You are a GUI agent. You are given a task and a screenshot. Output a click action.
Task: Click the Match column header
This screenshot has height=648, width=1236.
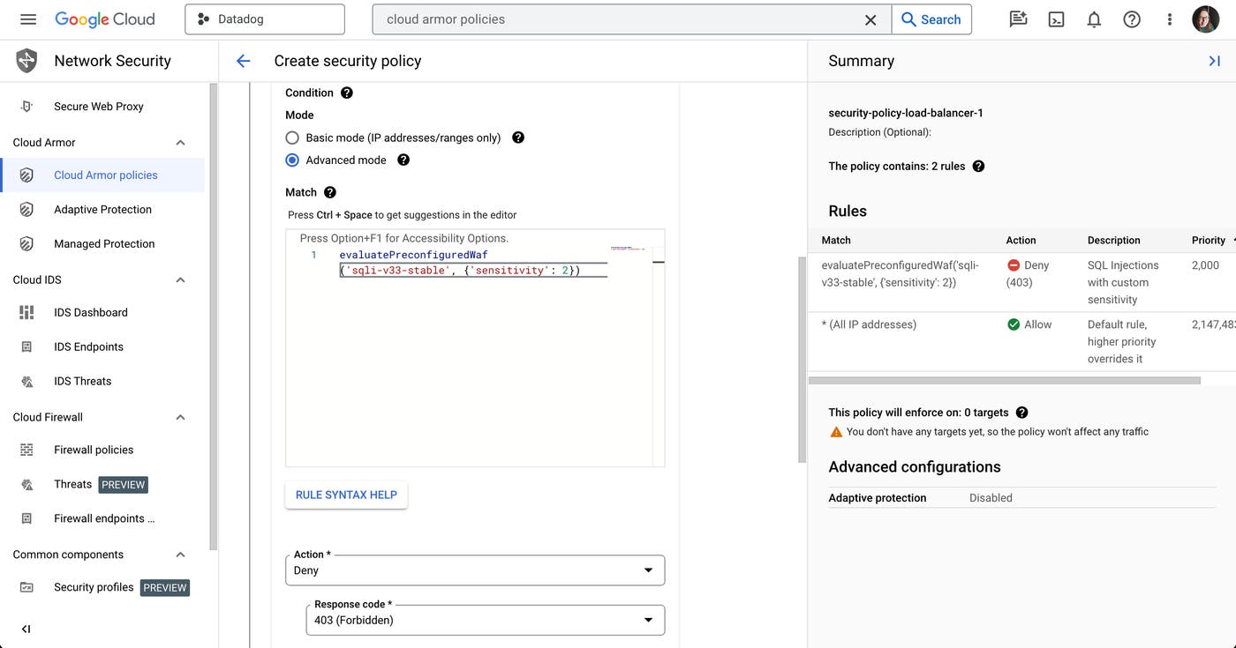click(836, 240)
